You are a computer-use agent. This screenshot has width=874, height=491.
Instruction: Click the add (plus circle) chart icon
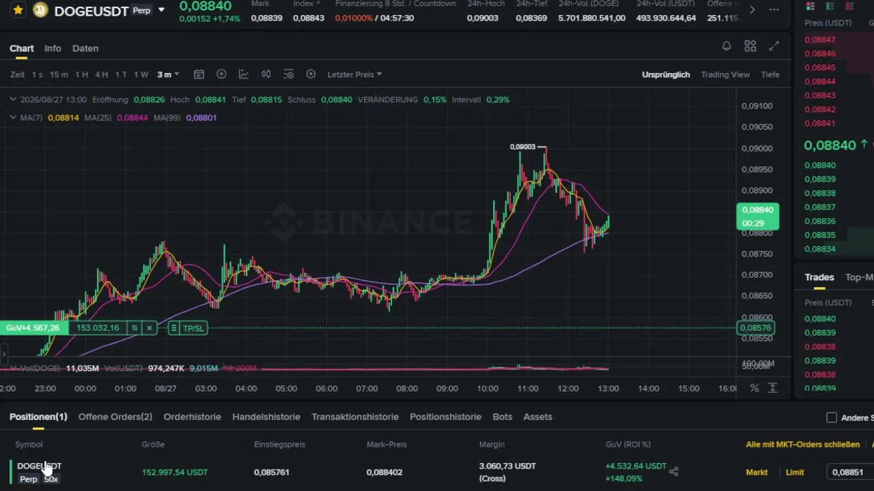(x=221, y=74)
